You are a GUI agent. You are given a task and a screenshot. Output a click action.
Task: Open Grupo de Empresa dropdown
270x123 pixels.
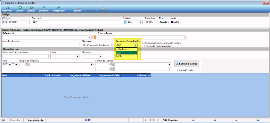tap(91, 64)
